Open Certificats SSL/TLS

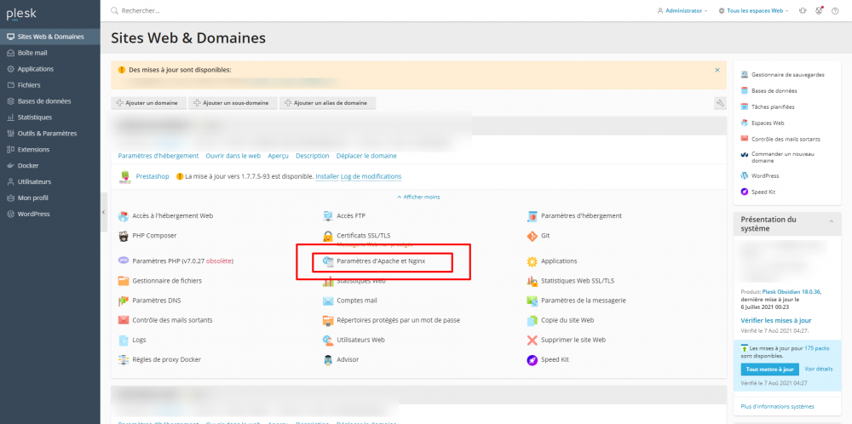coord(364,236)
